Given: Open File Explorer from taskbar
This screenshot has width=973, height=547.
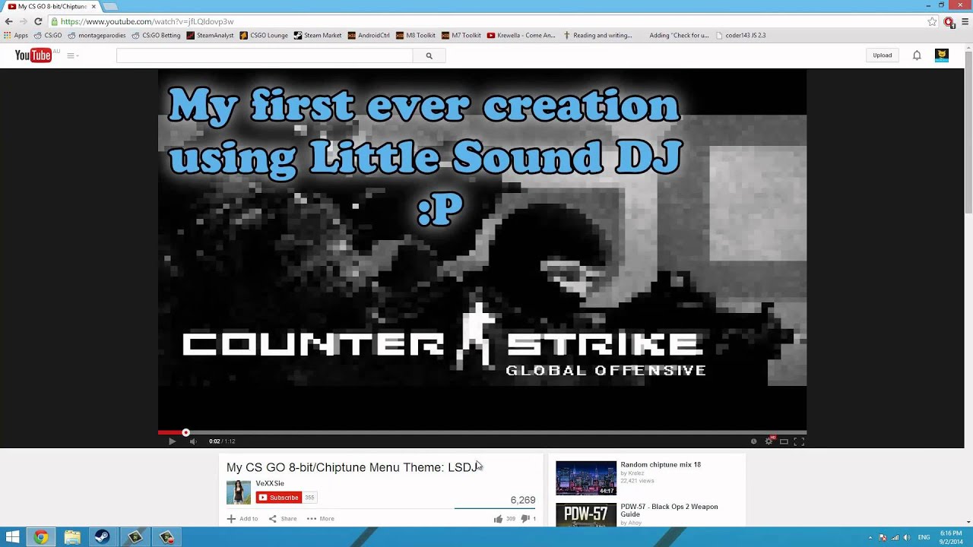Looking at the screenshot, I should point(72,537).
